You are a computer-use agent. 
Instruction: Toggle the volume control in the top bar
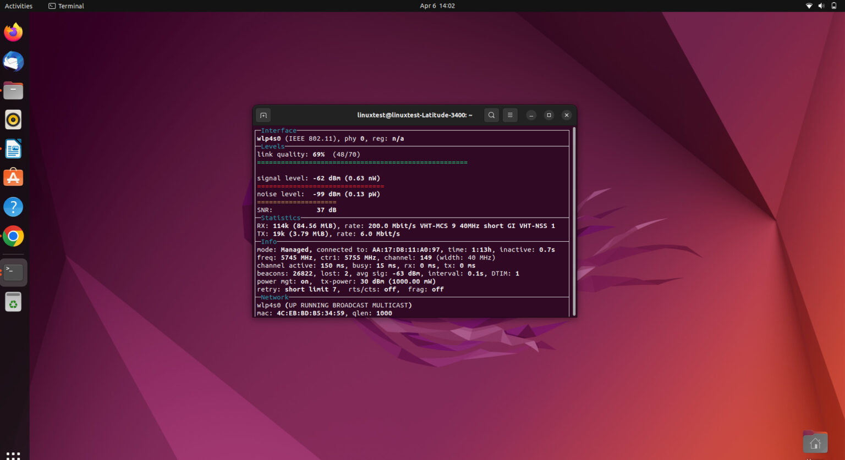[821, 5]
